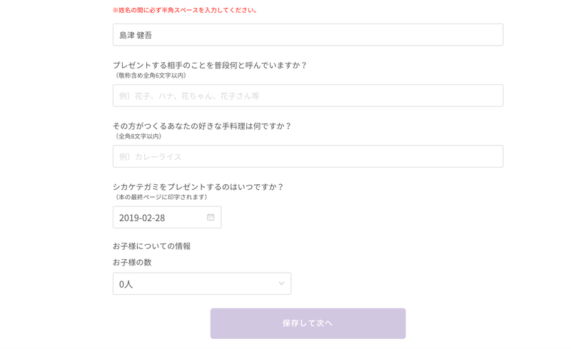This screenshot has width=571, height=349.
Task: Click the red 半角スペース warning note
Action: click(x=185, y=10)
